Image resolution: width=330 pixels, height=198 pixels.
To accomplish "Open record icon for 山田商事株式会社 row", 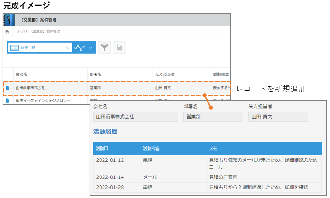I will pyautogui.click(x=8, y=88).
